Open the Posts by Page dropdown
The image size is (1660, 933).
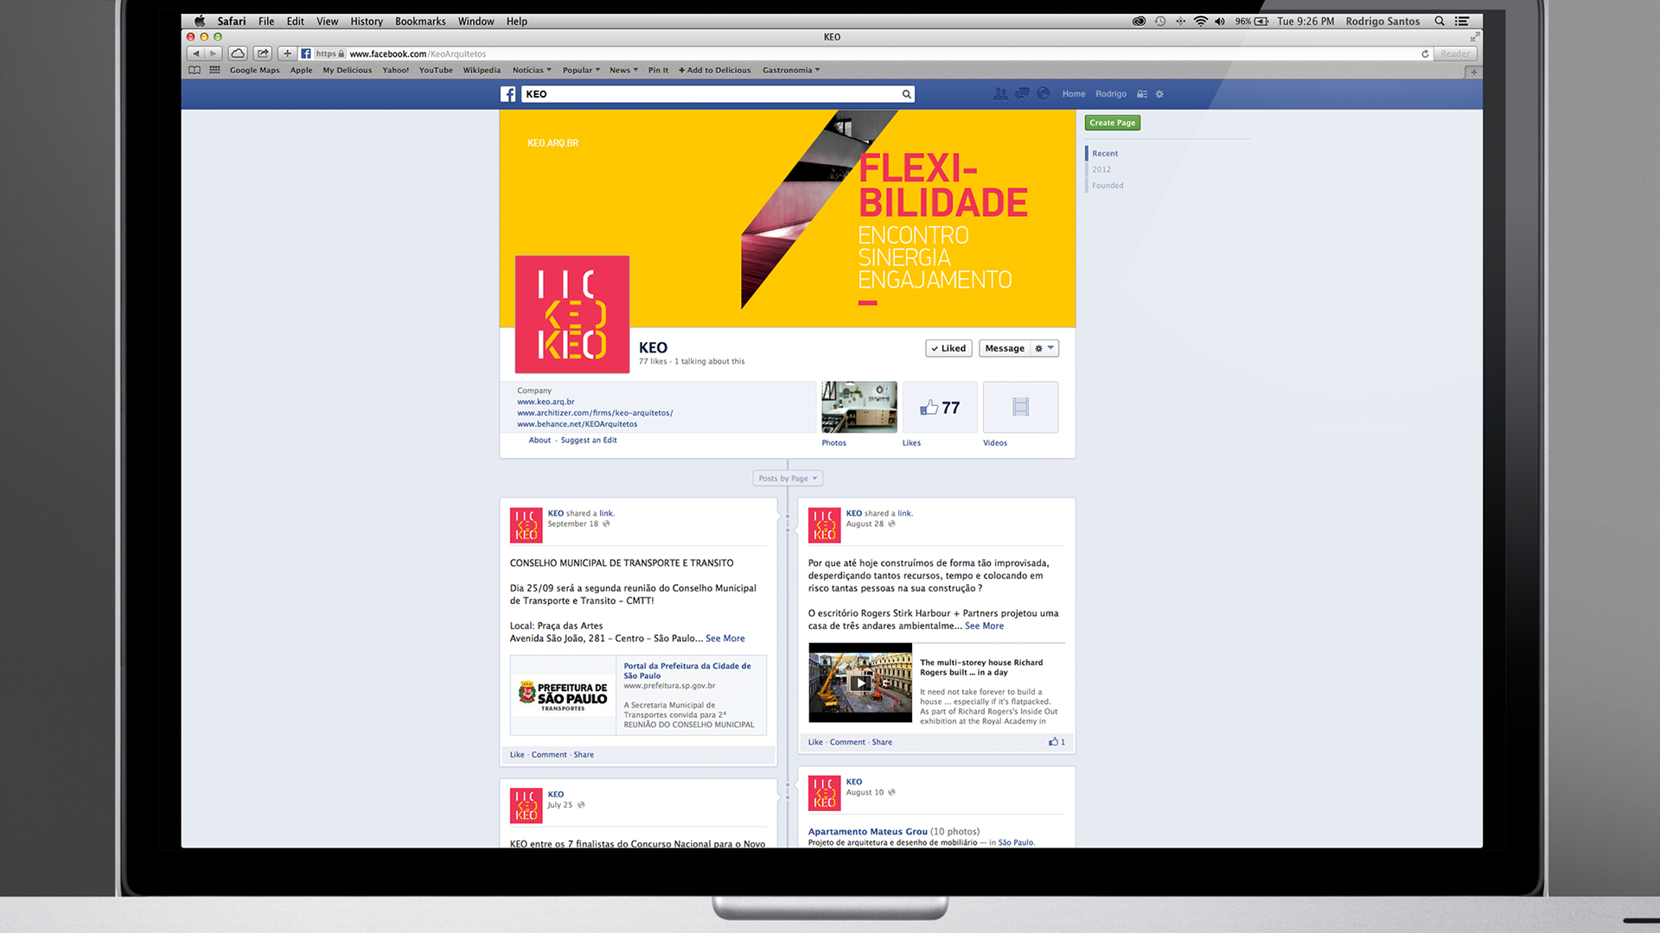pyautogui.click(x=788, y=478)
